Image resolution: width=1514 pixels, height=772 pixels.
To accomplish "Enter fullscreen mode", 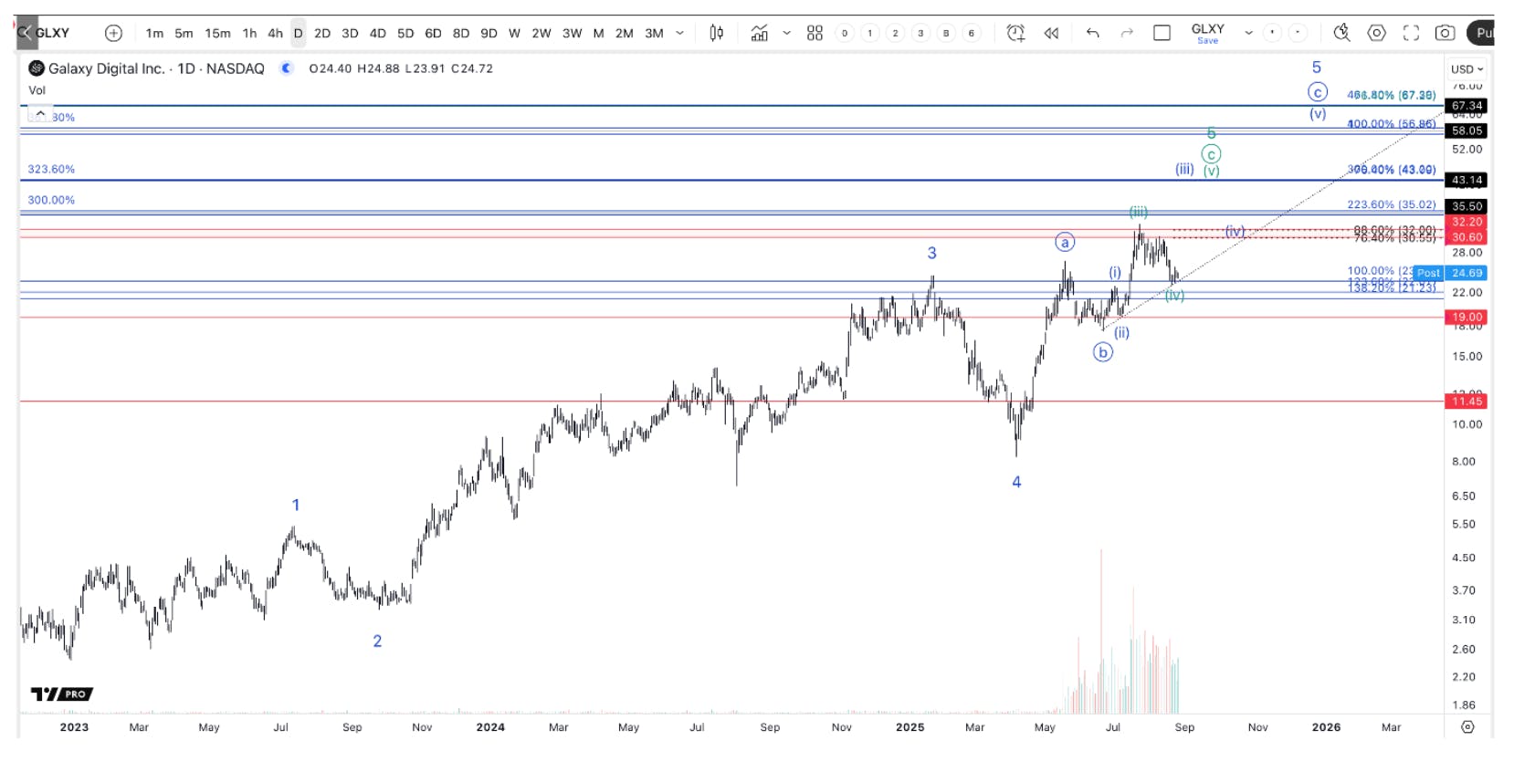I will [x=1411, y=33].
